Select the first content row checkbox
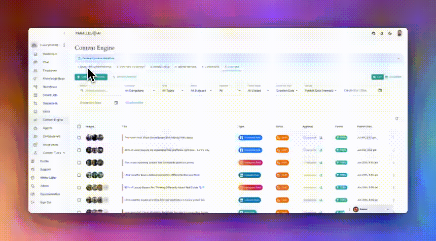The height and width of the screenshot is (241, 436). (79, 137)
